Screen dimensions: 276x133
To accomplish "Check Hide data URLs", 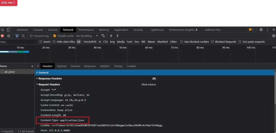I will tap(54, 42).
